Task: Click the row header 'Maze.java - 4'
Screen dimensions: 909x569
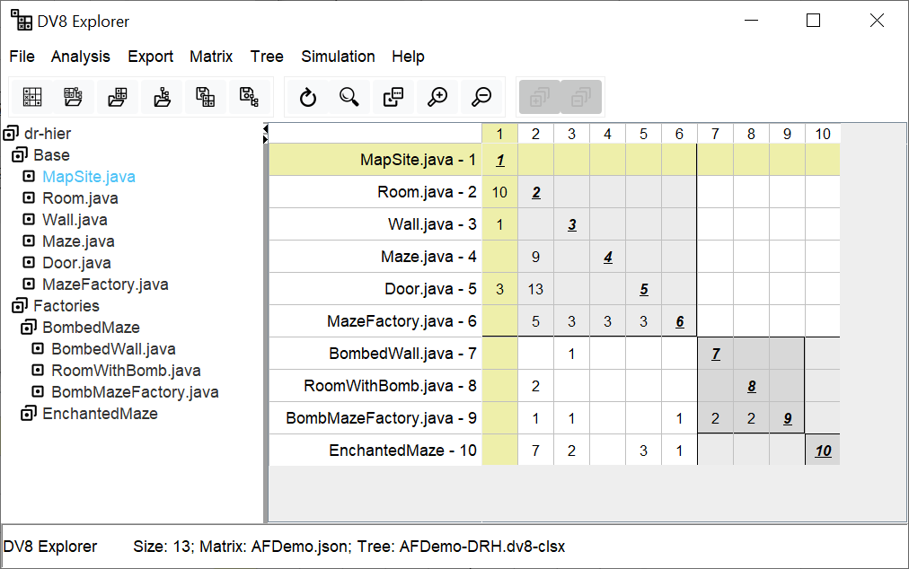Action: tap(375, 257)
